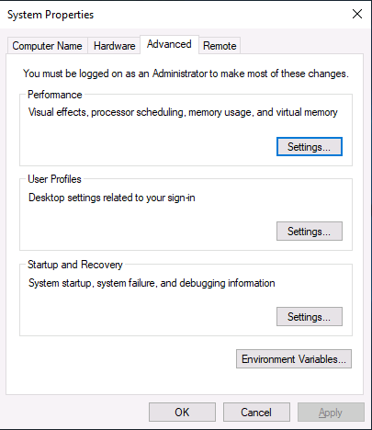Switch to the Computer Name tab
This screenshot has height=430, width=372.
pyautogui.click(x=48, y=46)
